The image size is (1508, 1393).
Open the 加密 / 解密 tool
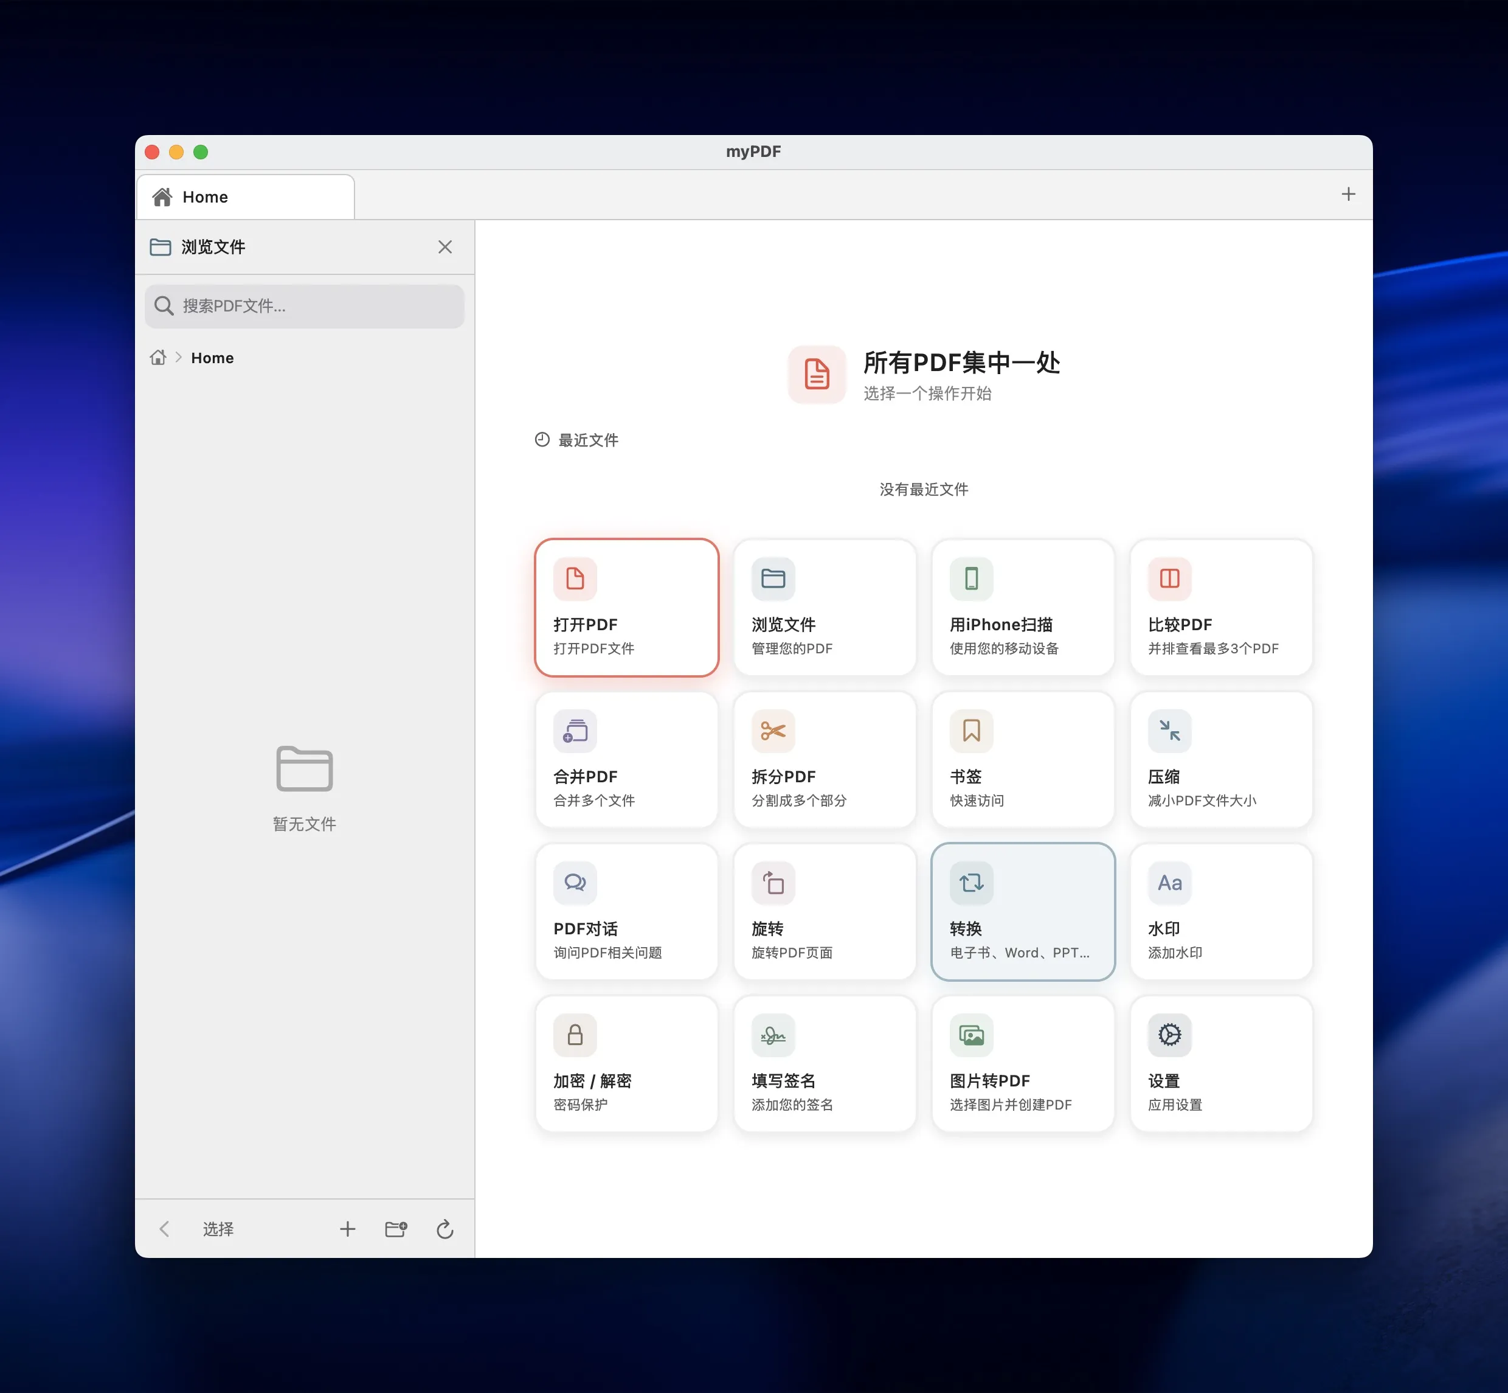coord(626,1063)
